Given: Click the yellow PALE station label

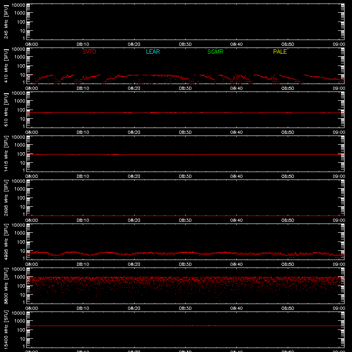Looking at the screenshot, I should [x=280, y=51].
